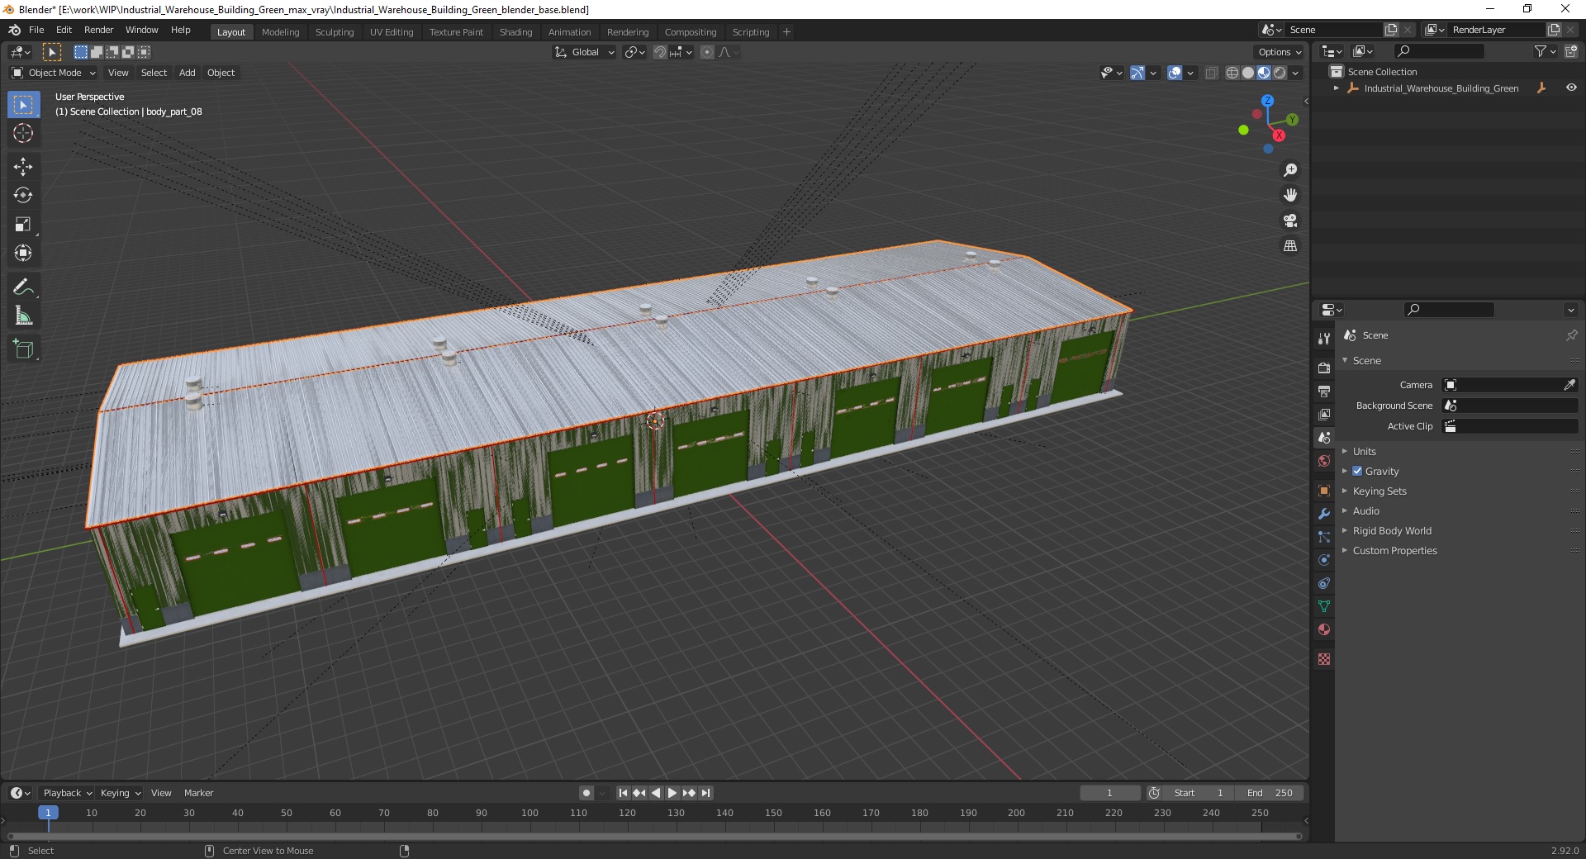The width and height of the screenshot is (1586, 859).
Task: Open the Object Data properties tab
Action: 1324,606
